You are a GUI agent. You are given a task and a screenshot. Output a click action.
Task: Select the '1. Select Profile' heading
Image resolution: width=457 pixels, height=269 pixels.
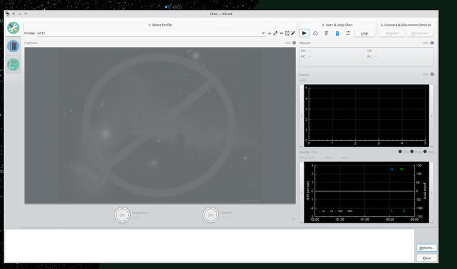click(x=160, y=24)
